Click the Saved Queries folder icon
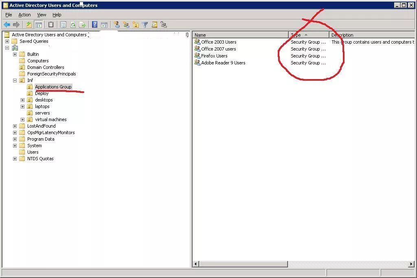Screen dimensions: 417x278 pos(14,41)
